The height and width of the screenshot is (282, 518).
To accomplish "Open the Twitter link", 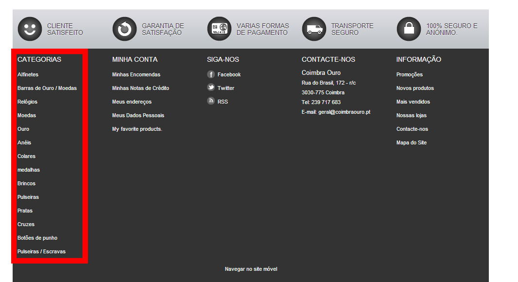I will point(225,88).
